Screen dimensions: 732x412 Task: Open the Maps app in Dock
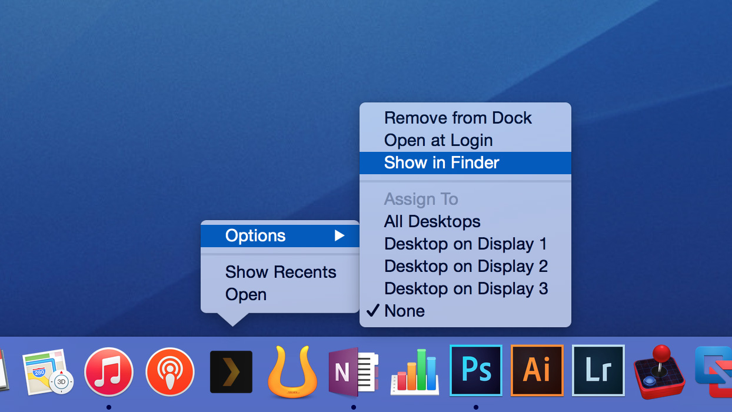pyautogui.click(x=48, y=371)
